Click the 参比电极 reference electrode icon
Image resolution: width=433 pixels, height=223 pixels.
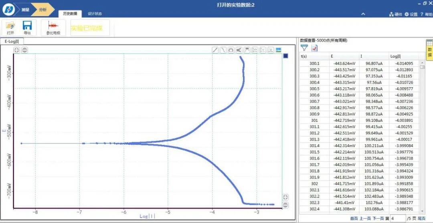pos(53,27)
